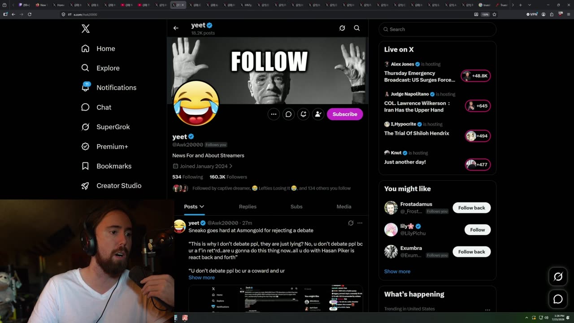Image resolution: width=574 pixels, height=323 pixels.
Task: Click Show more on the Sneako post
Action: pos(201,278)
